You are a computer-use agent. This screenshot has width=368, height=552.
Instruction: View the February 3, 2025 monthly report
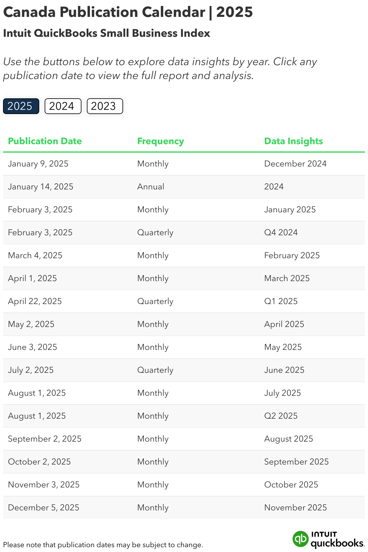[x=40, y=209]
